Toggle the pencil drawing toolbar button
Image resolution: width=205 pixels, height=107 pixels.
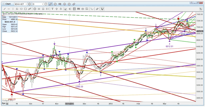(x=50, y=4)
